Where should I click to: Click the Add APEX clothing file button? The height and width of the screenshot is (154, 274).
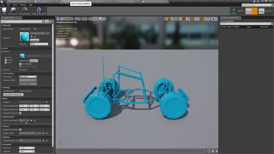pos(13,95)
